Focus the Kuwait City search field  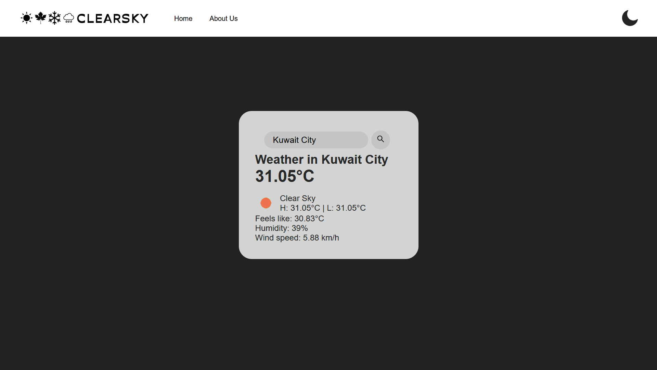click(x=315, y=140)
